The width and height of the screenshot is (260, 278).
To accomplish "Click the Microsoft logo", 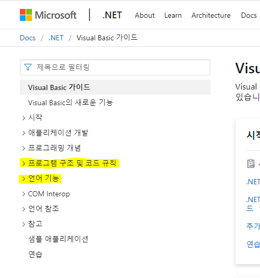I will (x=48, y=15).
